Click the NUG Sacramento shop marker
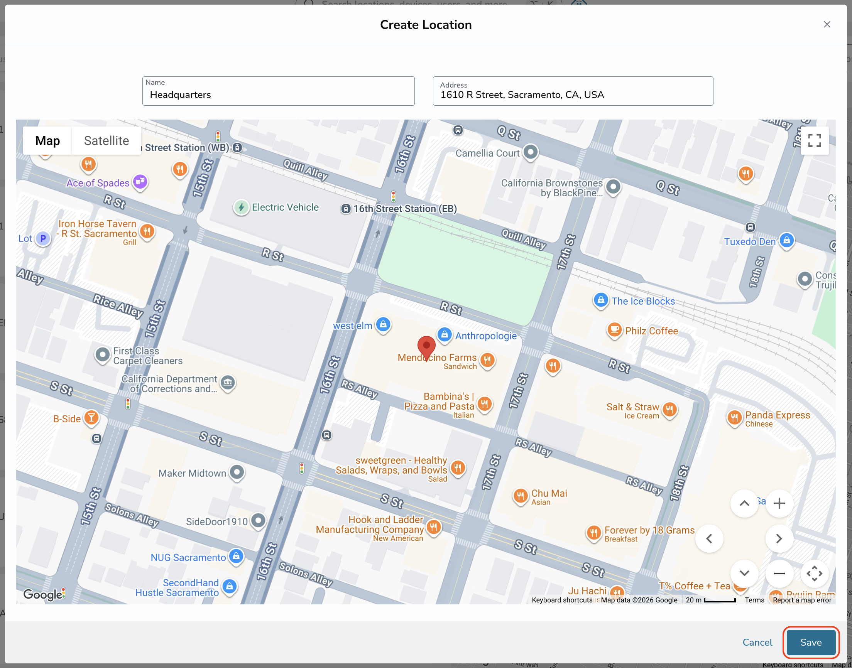This screenshot has width=852, height=668. coord(236,557)
